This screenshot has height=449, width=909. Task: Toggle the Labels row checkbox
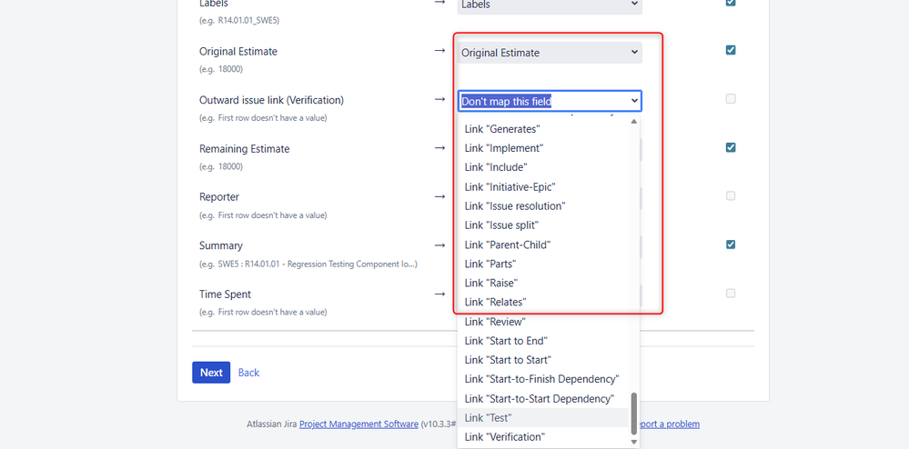731,3
